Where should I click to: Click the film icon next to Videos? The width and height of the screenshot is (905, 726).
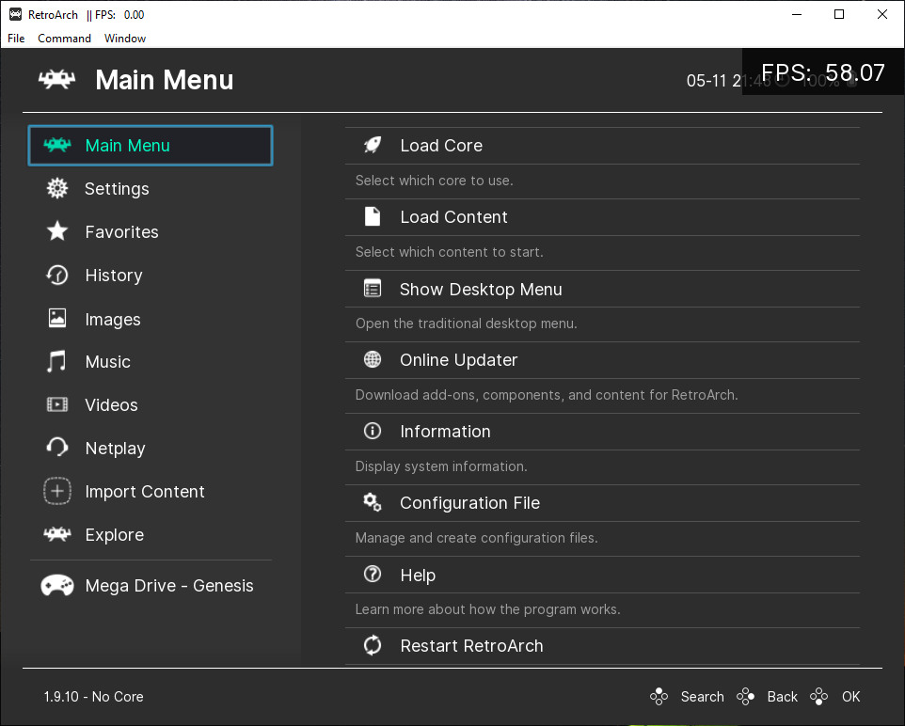tap(57, 404)
